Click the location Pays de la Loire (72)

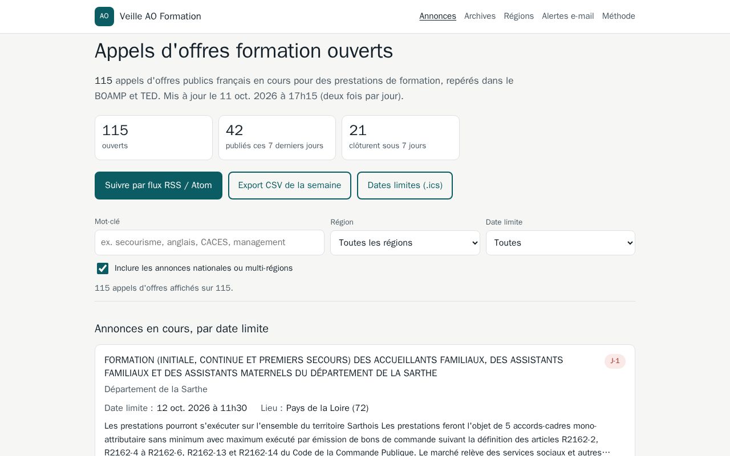pyautogui.click(x=327, y=408)
